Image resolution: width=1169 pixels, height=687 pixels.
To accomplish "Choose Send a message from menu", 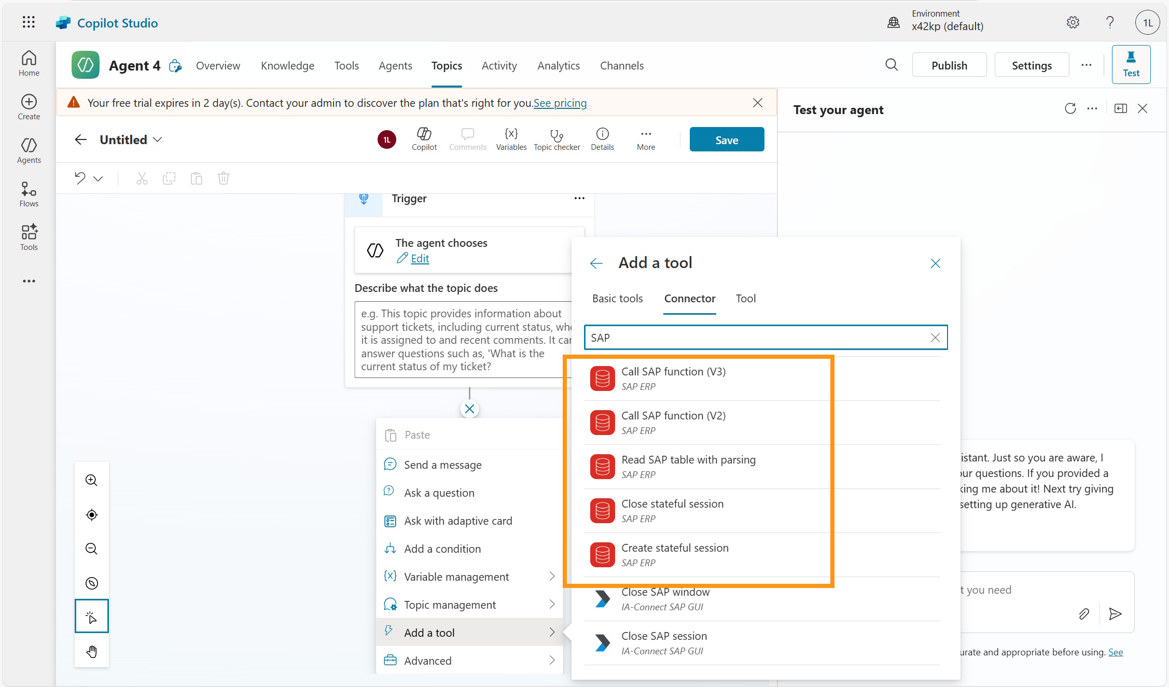I will [470, 465].
